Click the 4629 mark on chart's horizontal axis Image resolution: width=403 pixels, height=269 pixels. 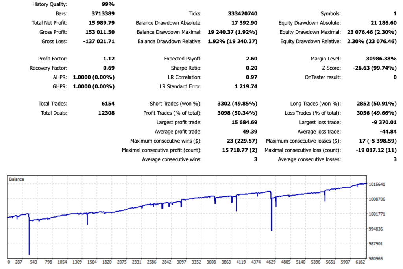click(272, 261)
